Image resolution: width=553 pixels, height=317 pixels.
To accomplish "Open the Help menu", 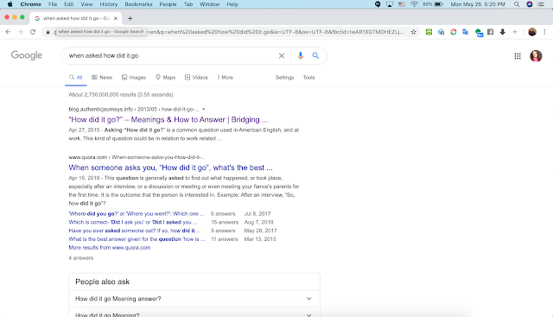I will [232, 4].
